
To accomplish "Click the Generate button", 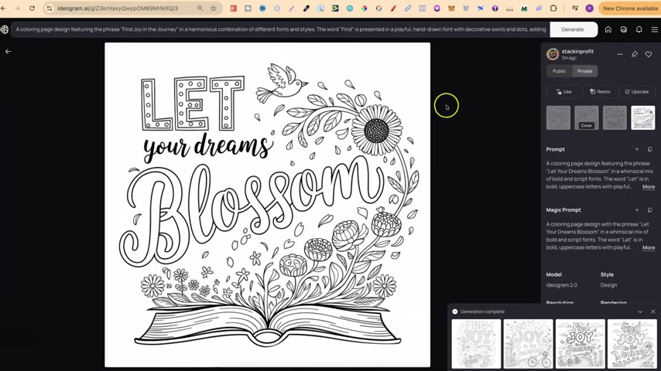I will coord(573,29).
